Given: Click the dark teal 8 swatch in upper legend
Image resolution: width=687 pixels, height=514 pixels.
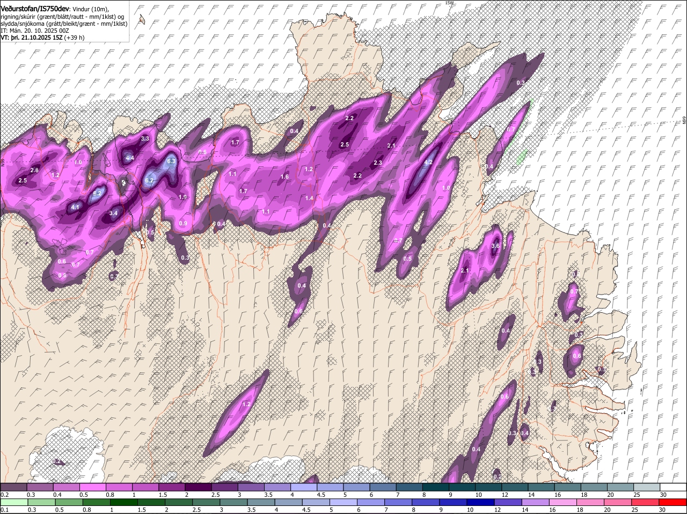Looking at the screenshot, I should (x=436, y=487).
